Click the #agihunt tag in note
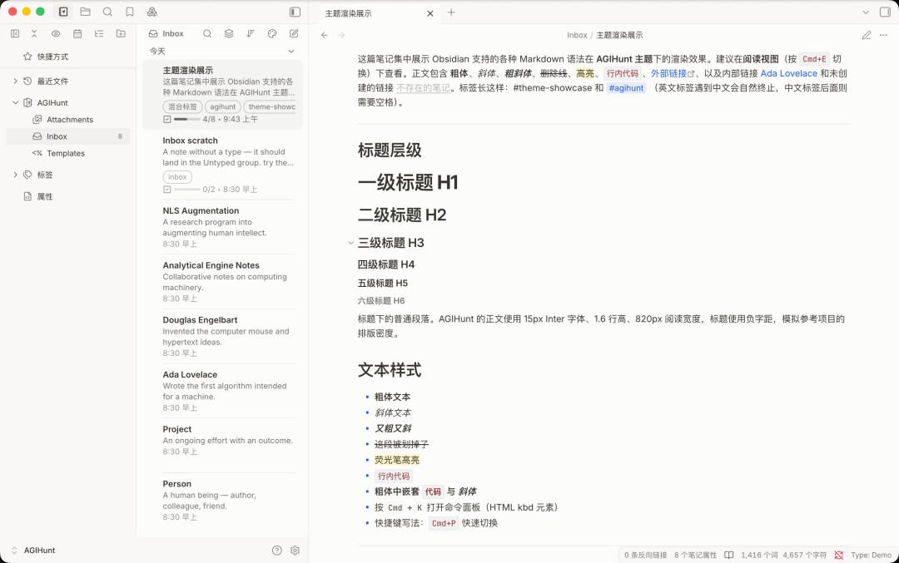The width and height of the screenshot is (899, 563). click(x=626, y=87)
